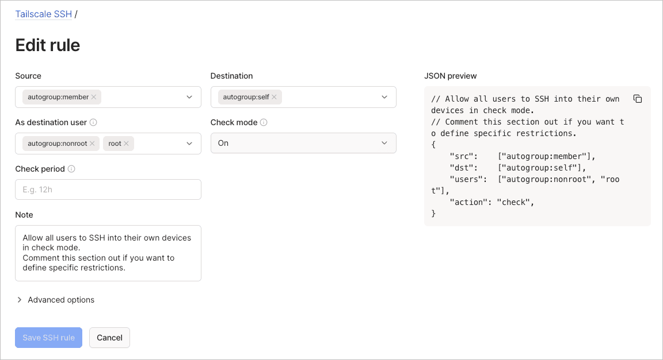Image resolution: width=663 pixels, height=360 pixels.
Task: Click the Check period input field
Action: tap(108, 189)
